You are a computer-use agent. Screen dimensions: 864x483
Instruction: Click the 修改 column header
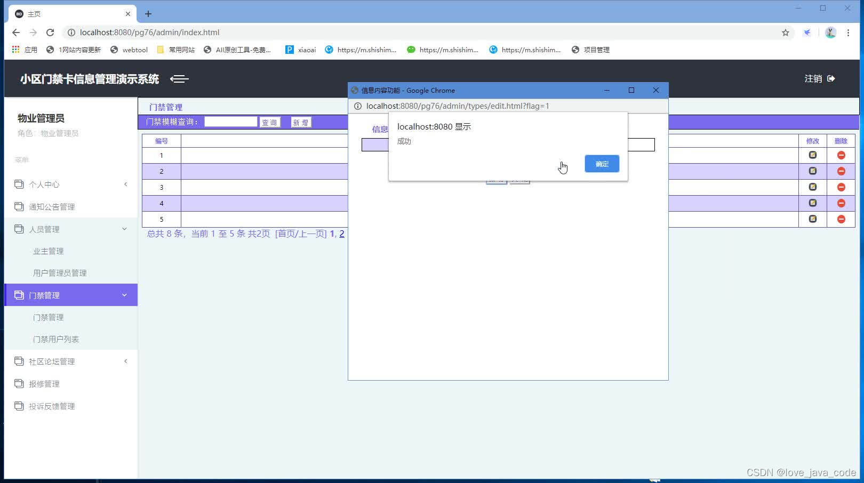tap(813, 141)
